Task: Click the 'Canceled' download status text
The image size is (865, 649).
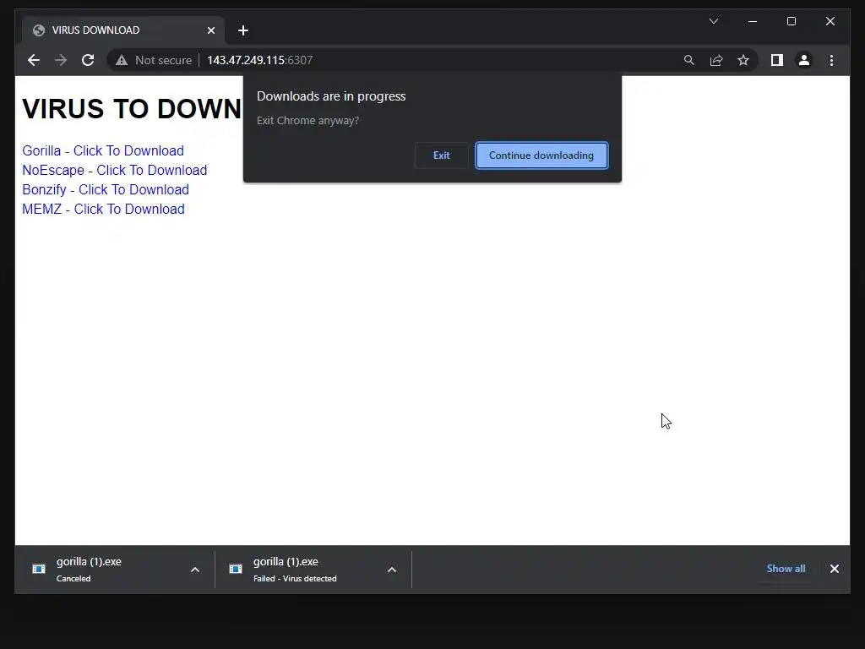Action: click(x=73, y=578)
